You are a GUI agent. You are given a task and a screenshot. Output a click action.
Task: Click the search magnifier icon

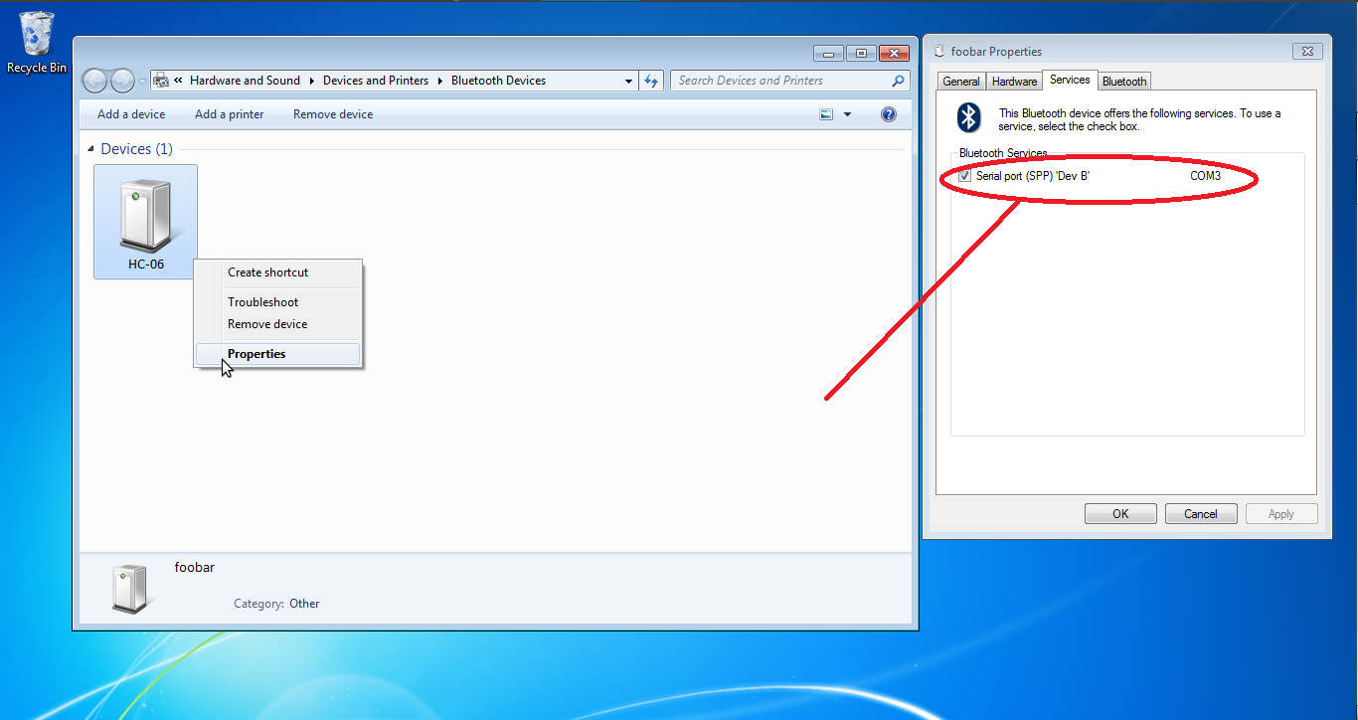point(898,82)
